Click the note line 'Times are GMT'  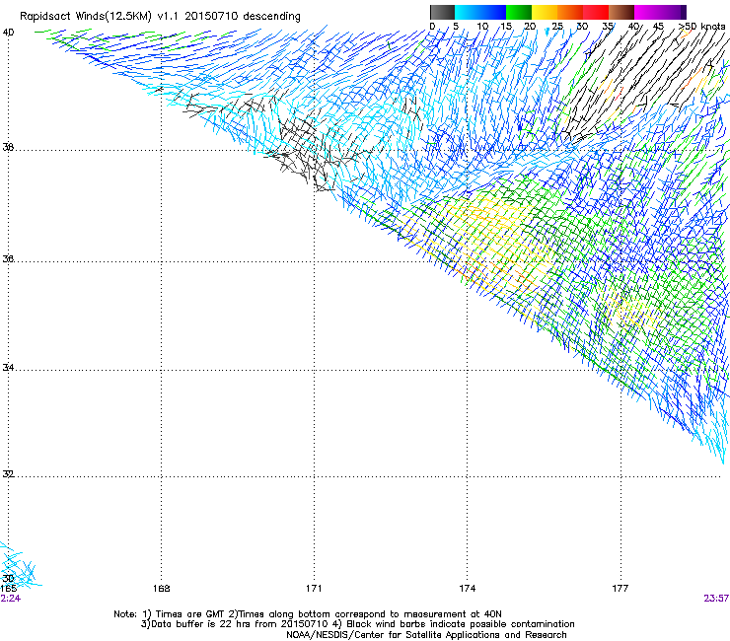(307, 614)
